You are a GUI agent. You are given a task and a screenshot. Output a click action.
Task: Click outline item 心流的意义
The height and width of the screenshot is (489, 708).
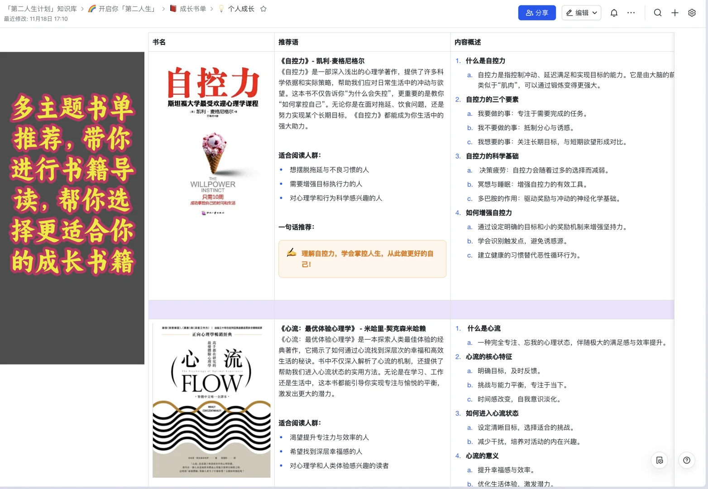click(x=482, y=455)
